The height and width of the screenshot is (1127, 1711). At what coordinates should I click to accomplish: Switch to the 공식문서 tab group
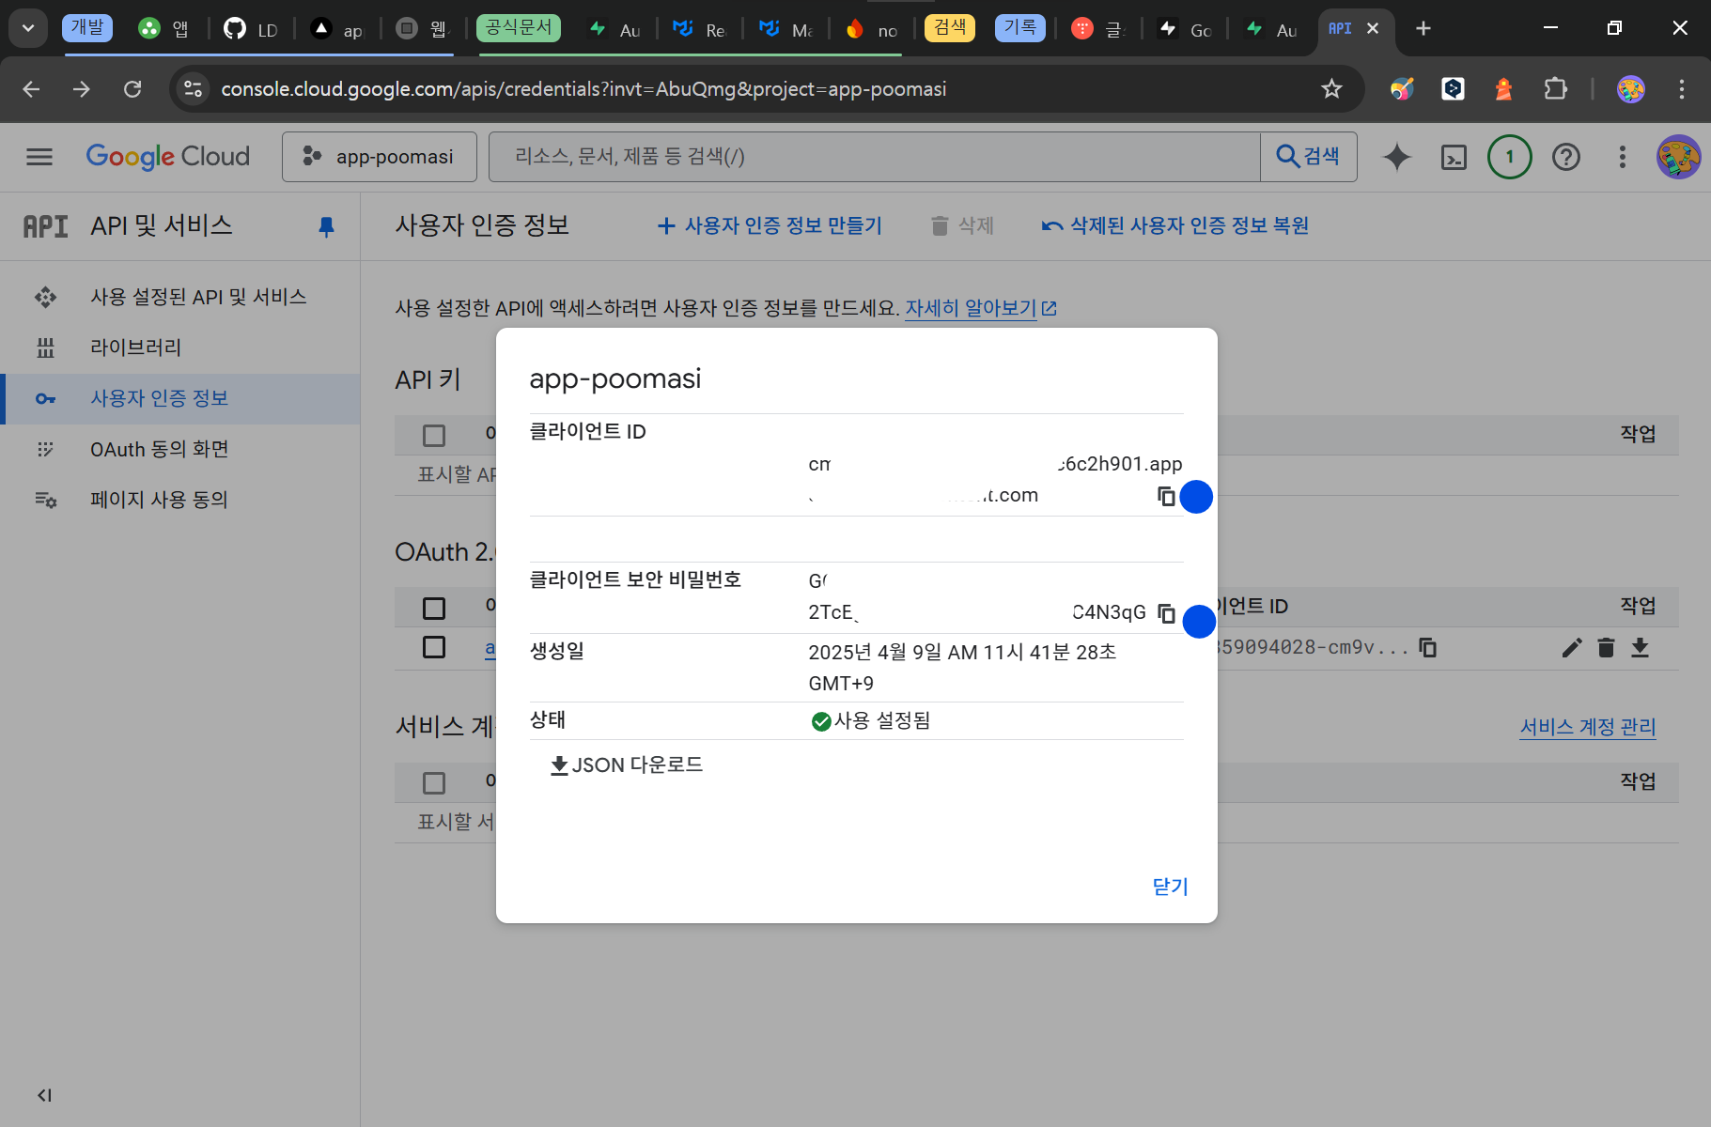click(x=519, y=27)
